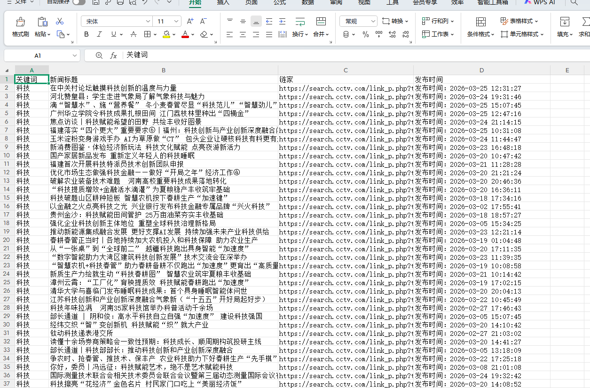The width and height of the screenshot is (590, 388).
Task: Select cell with 钛动科技递表港交所
Action: coord(164,333)
